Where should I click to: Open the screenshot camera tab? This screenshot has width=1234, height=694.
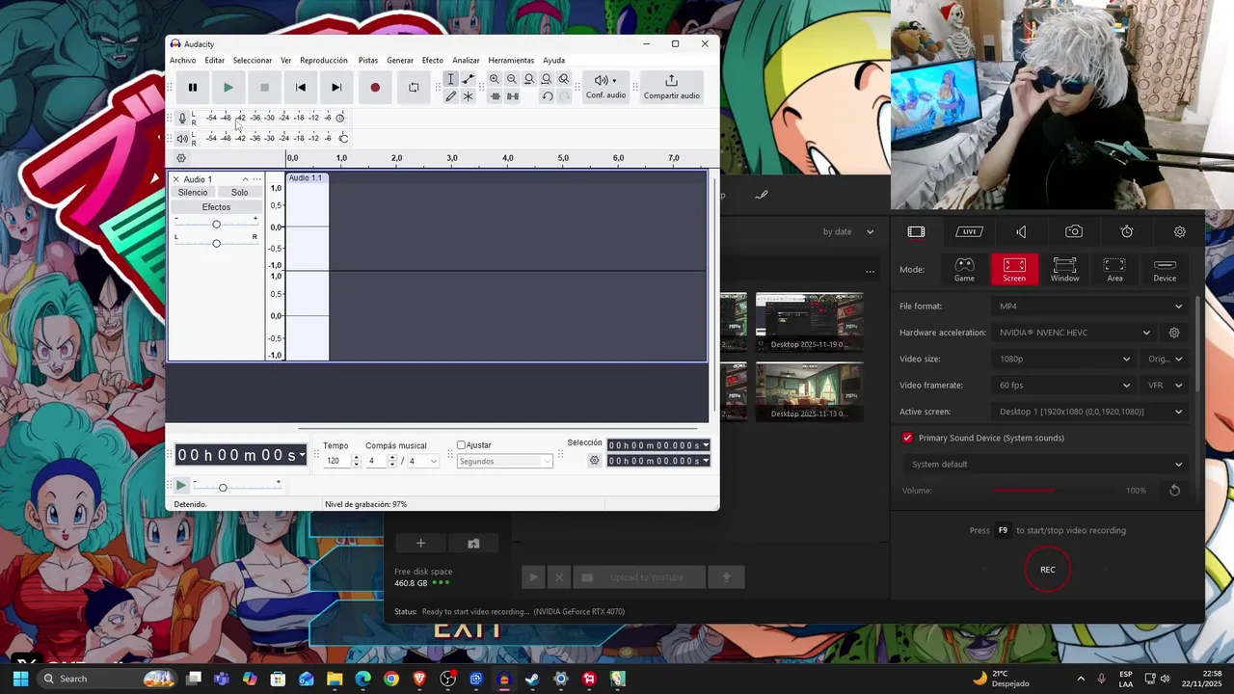pos(1074,231)
